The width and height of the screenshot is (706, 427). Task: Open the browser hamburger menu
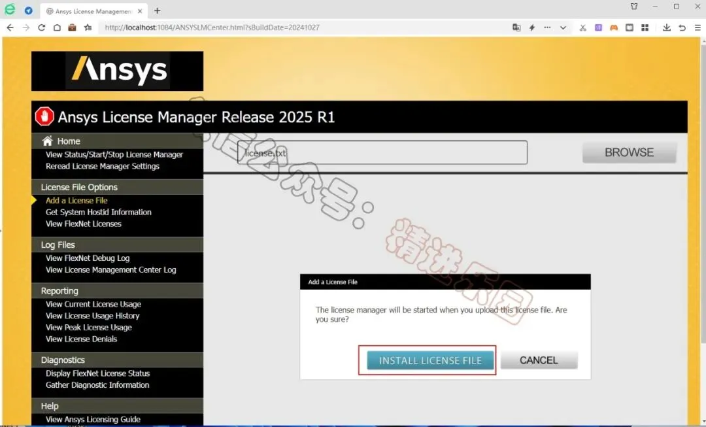[698, 27]
